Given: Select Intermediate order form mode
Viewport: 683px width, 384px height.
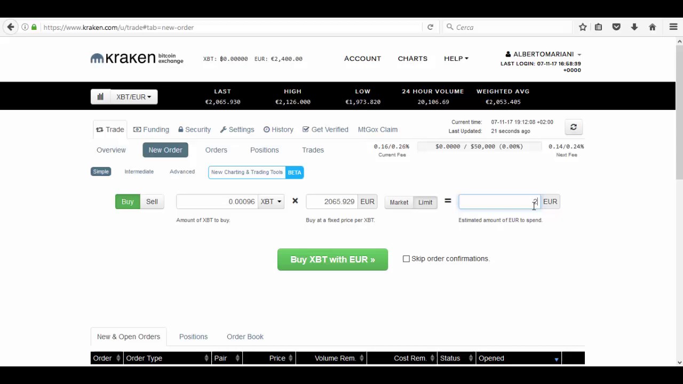Looking at the screenshot, I should 139,172.
